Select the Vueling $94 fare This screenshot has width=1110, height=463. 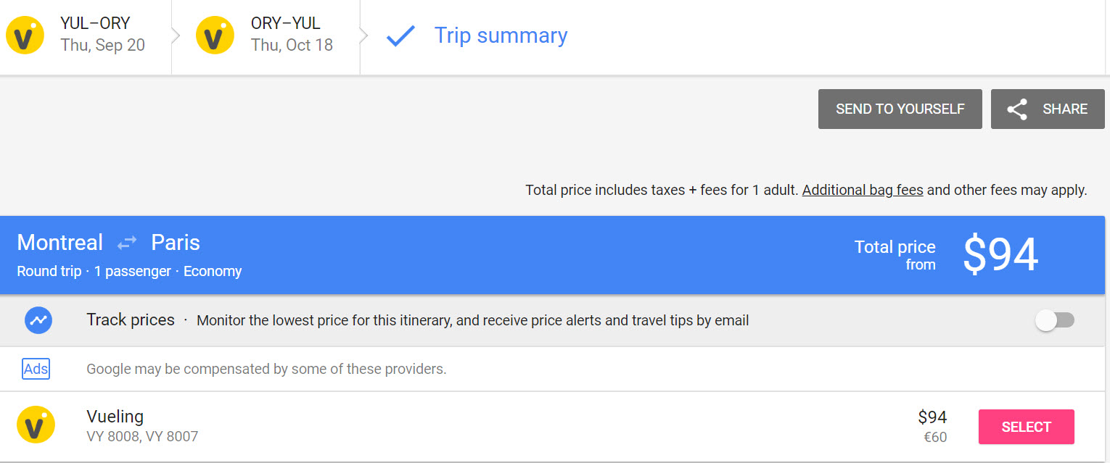[1026, 427]
